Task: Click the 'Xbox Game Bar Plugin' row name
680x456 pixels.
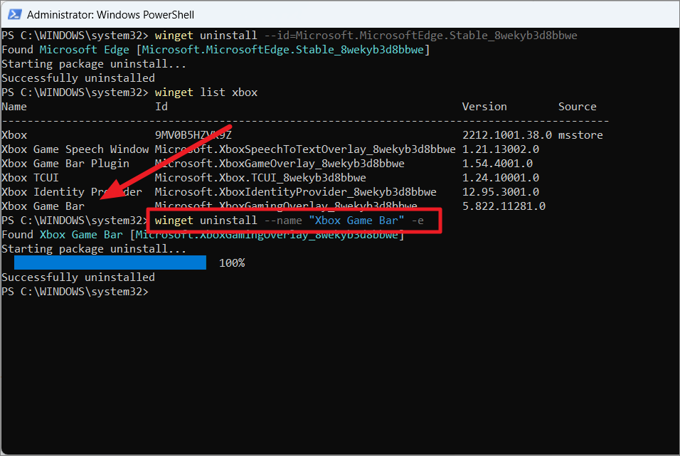Action: [x=65, y=164]
